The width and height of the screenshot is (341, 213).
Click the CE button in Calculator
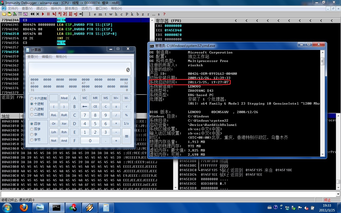pyautogui.click(x=95, y=106)
